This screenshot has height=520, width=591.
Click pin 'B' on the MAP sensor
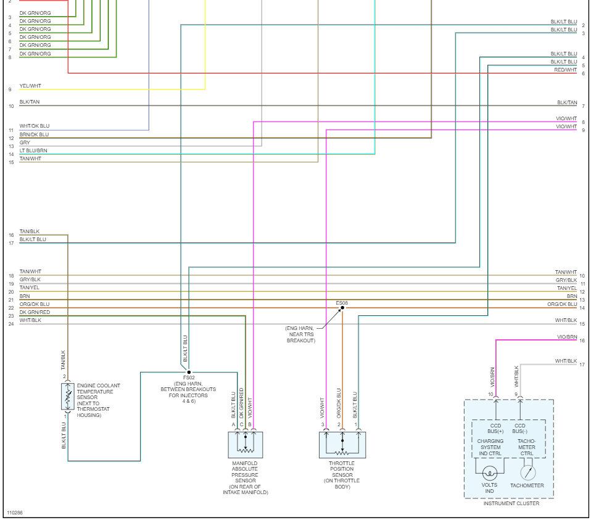pyautogui.click(x=249, y=424)
